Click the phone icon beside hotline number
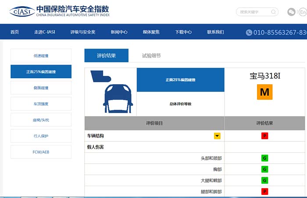This screenshot has height=198, width=307. pyautogui.click(x=249, y=32)
